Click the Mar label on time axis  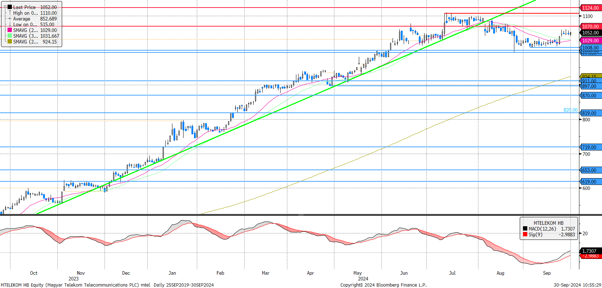(x=265, y=273)
